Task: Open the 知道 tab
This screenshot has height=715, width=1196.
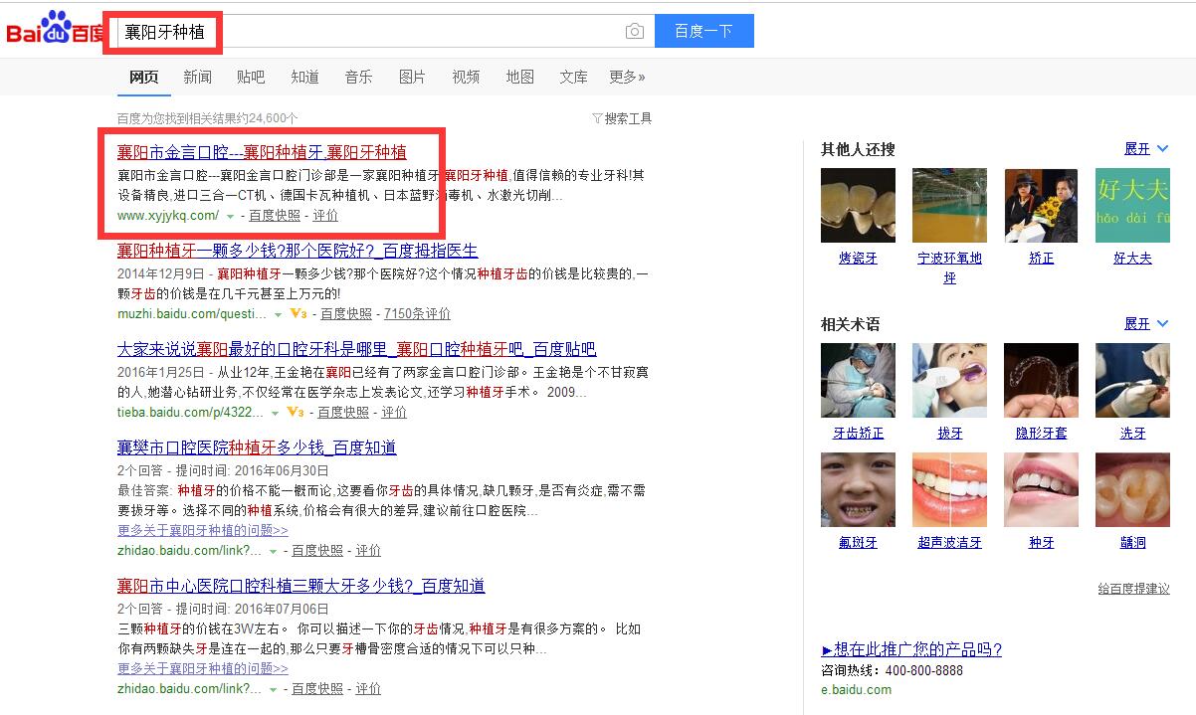Action: pos(305,77)
